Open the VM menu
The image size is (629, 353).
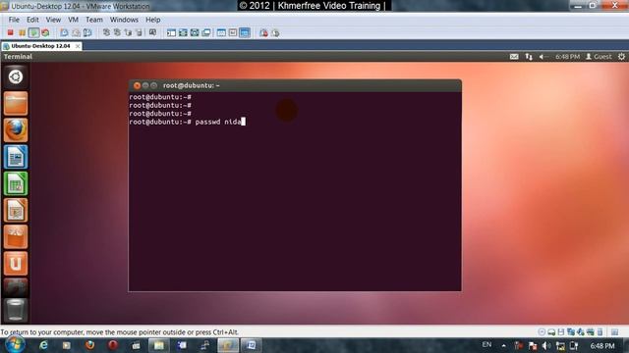73,20
